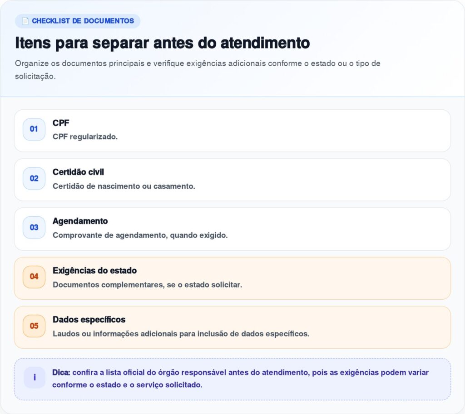Viewport: 465px width, 414px height.
Task: Select the orange 05 number badge
Action: (x=34, y=326)
